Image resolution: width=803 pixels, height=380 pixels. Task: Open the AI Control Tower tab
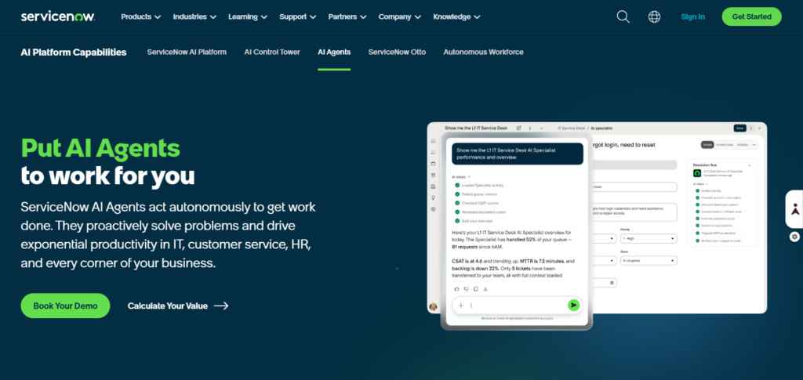pos(272,52)
